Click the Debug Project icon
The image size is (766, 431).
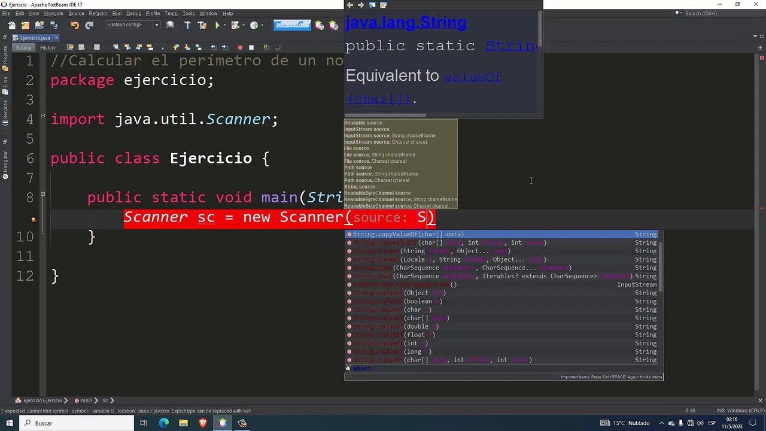coord(236,25)
